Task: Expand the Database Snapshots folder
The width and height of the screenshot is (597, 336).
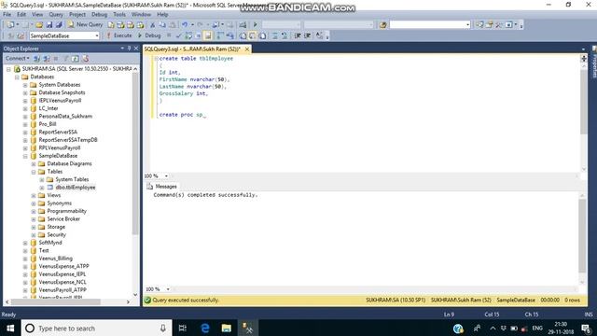Action: (25, 92)
